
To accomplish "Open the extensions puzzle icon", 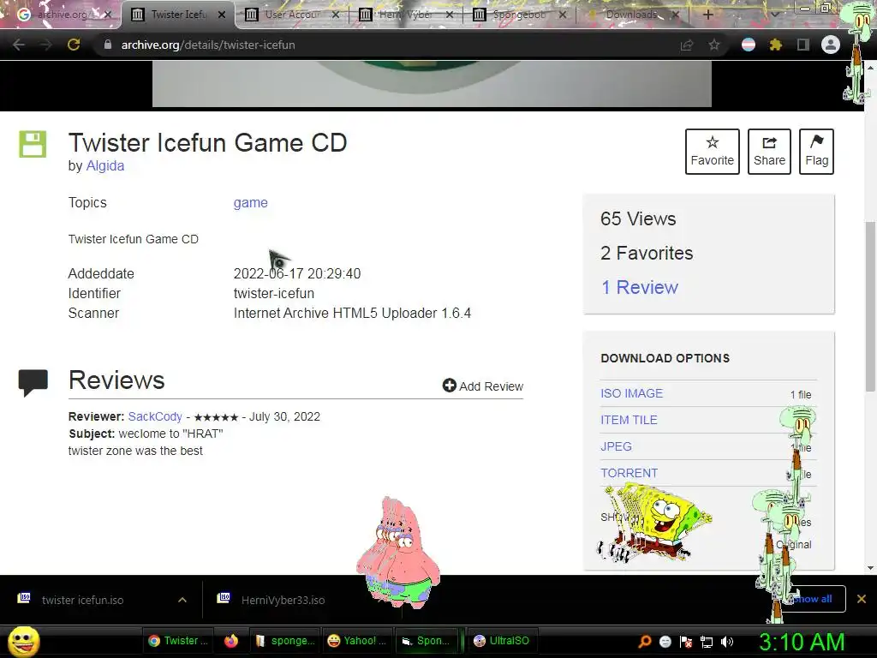I will (x=775, y=45).
